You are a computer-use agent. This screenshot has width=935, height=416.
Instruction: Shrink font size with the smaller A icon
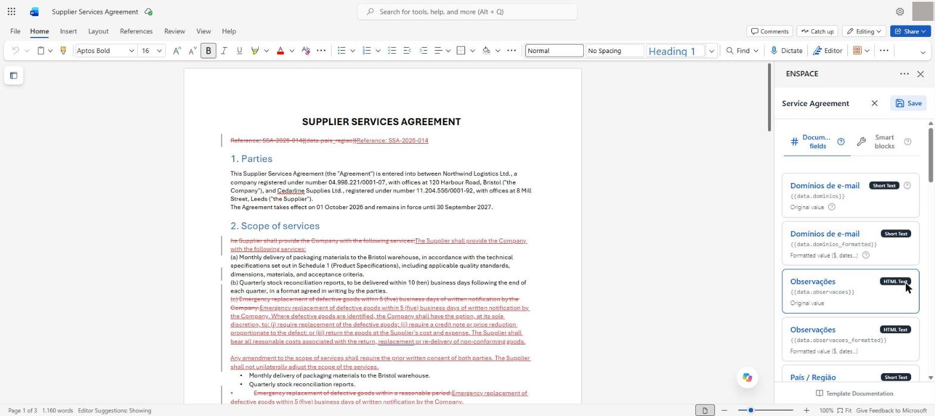click(x=192, y=51)
